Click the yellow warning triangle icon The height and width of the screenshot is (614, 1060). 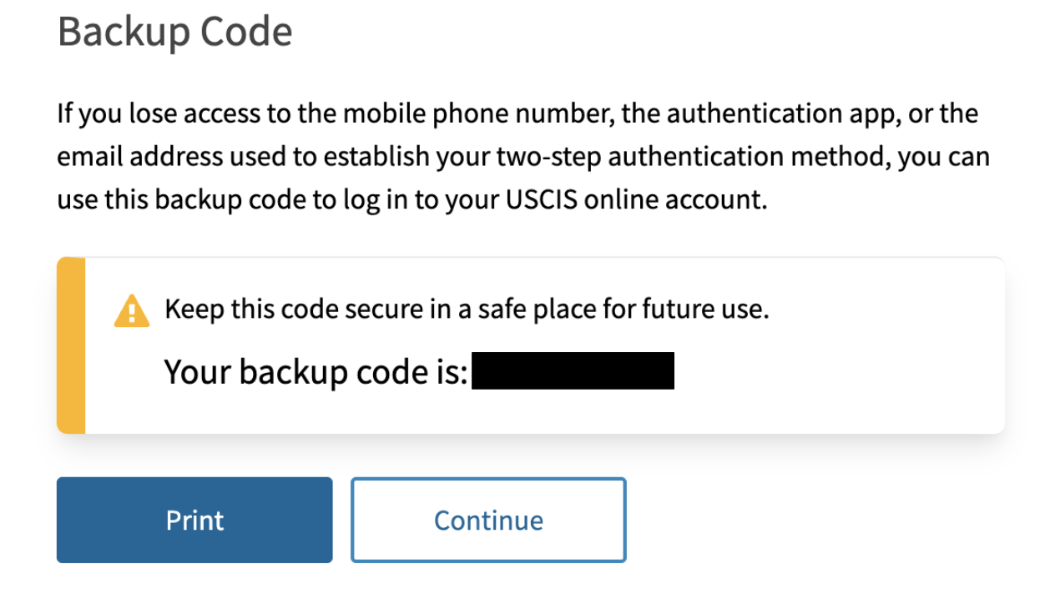point(132,312)
